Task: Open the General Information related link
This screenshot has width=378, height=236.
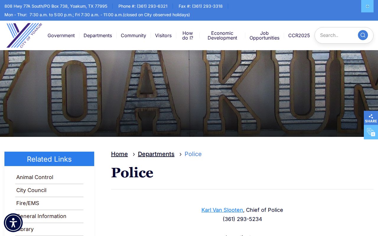Action: point(41,216)
